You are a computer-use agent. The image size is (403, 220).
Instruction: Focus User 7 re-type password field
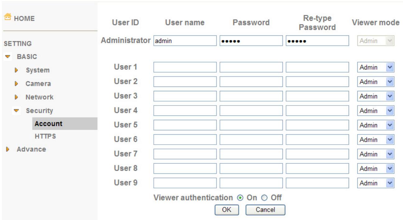317,154
